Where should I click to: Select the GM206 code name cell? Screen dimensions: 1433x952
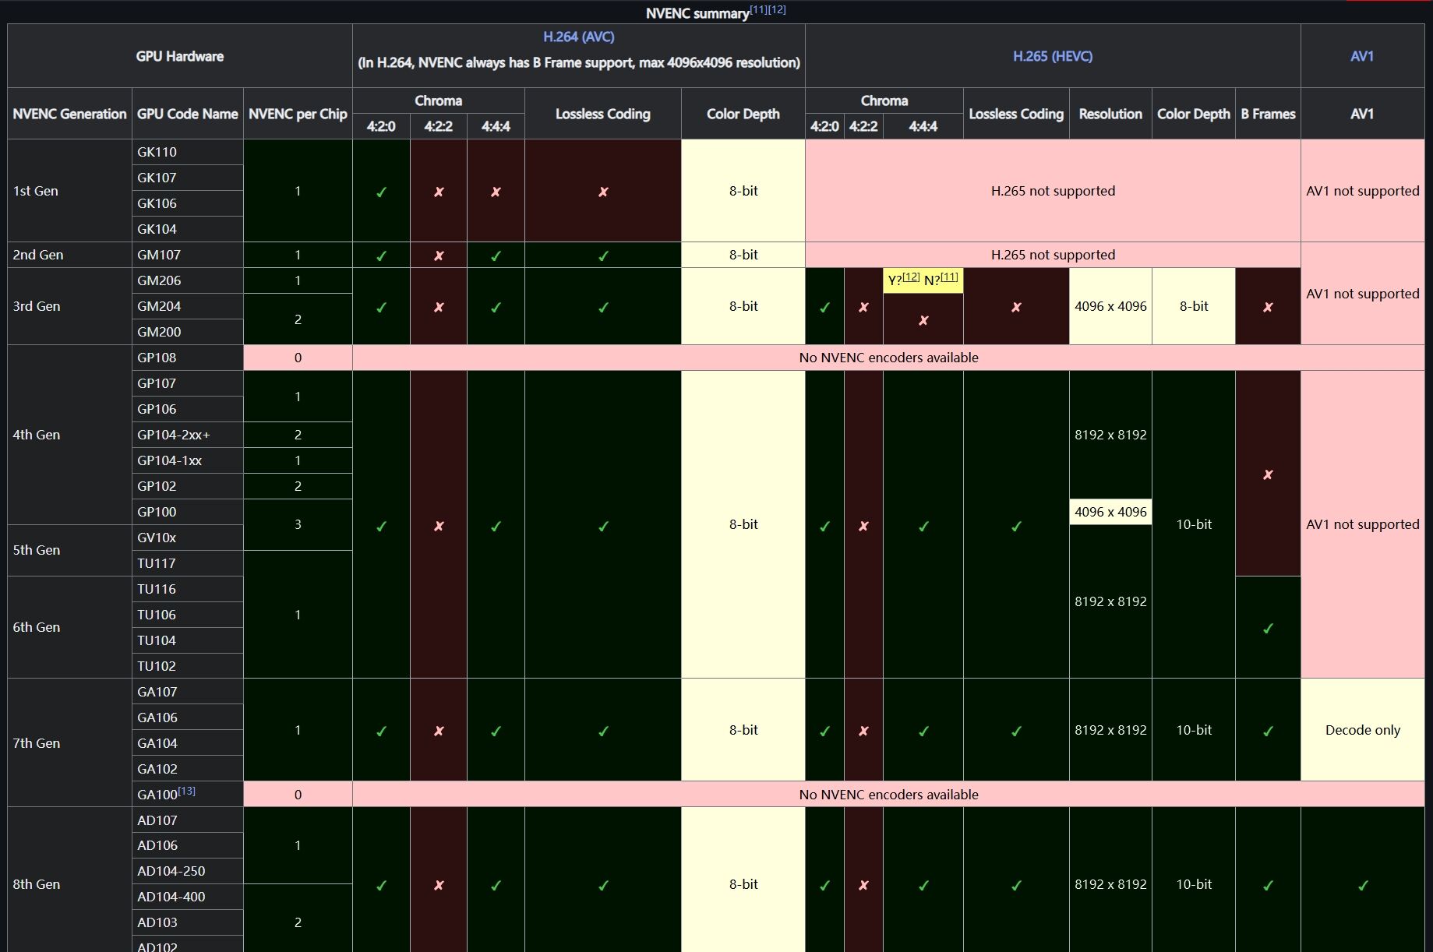187,280
